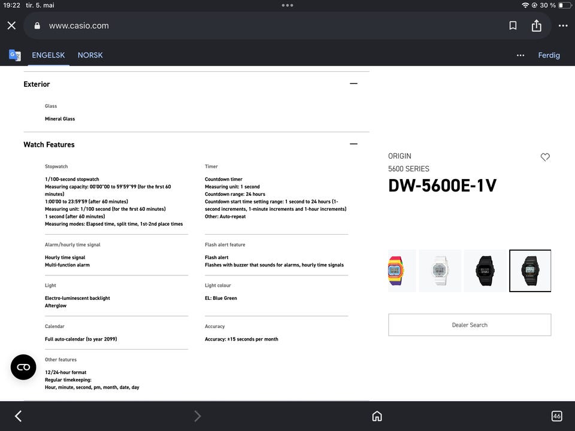The height and width of the screenshot is (431, 575).
Task: Tap the battery status indicator
Action: pos(565,5)
